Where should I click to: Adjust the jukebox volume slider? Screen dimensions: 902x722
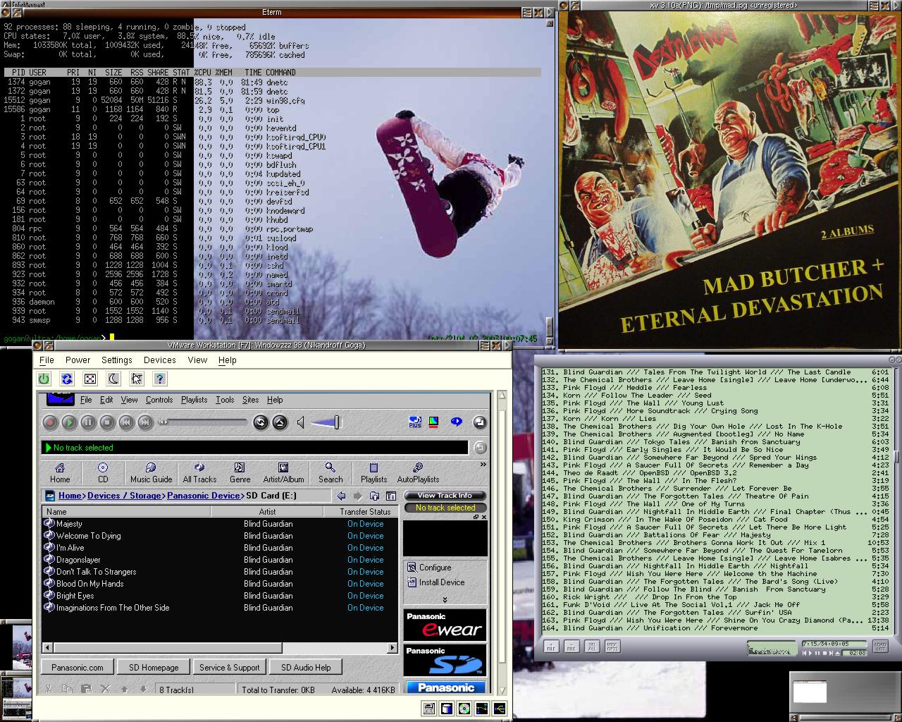point(326,422)
